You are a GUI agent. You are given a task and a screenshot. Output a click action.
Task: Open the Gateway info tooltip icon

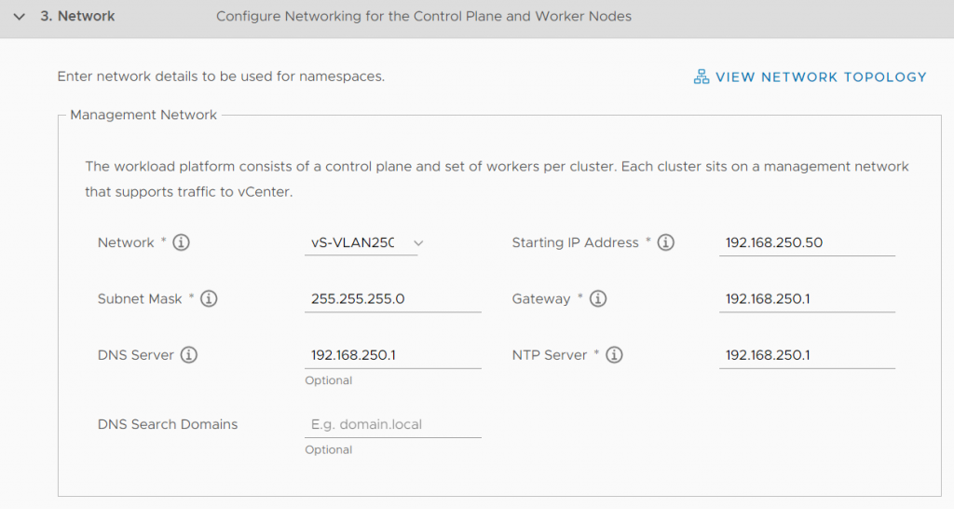pos(598,298)
